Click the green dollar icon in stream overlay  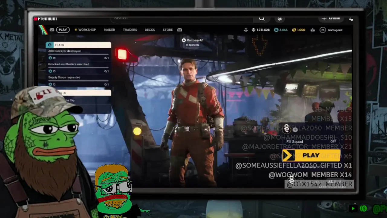pyautogui.click(x=364, y=208)
